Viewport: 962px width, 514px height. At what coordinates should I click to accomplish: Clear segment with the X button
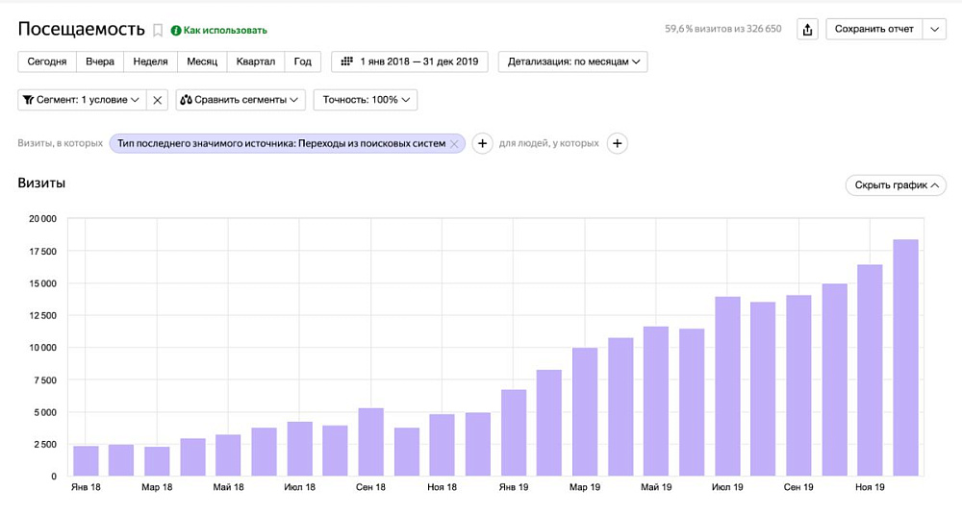coord(159,100)
